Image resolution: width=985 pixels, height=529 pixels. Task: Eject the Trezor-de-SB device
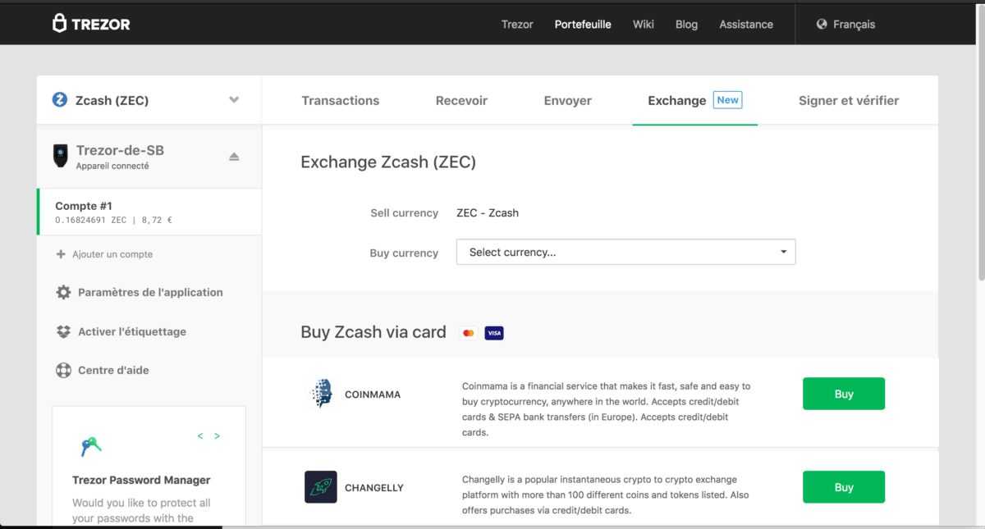234,157
